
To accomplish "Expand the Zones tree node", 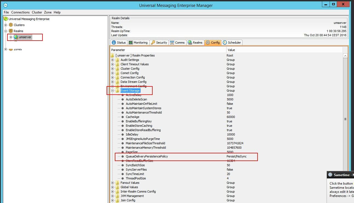I will (5, 49).
